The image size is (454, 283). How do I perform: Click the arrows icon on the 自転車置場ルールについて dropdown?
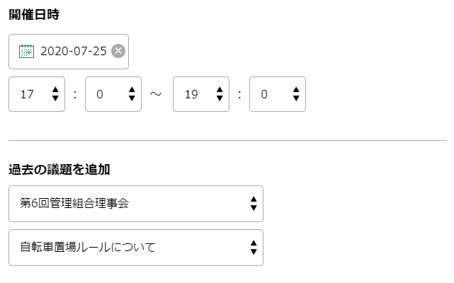coord(254,248)
